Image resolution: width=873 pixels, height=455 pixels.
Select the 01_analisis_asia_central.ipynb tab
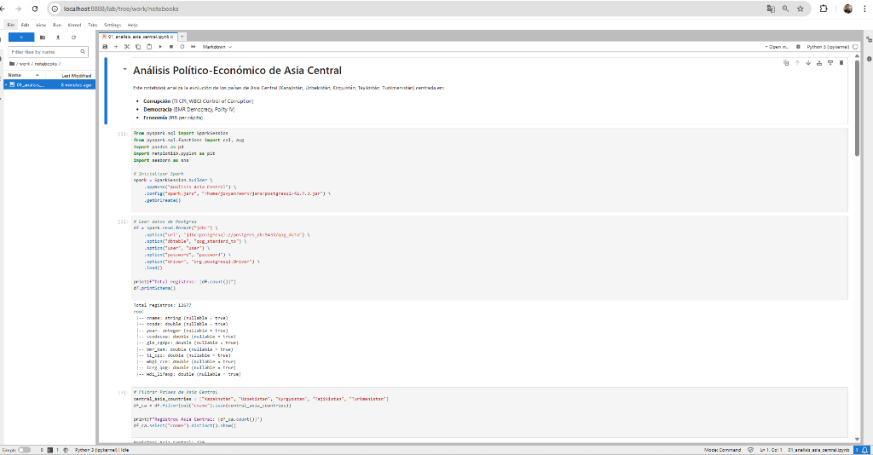(x=137, y=37)
